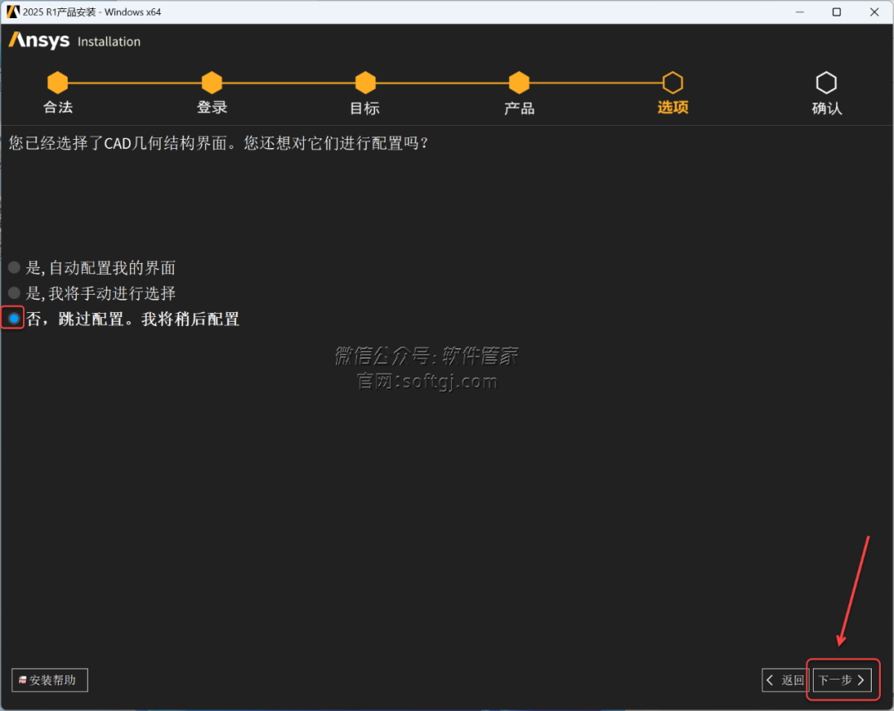Click the Ansys logo in header

click(40, 41)
